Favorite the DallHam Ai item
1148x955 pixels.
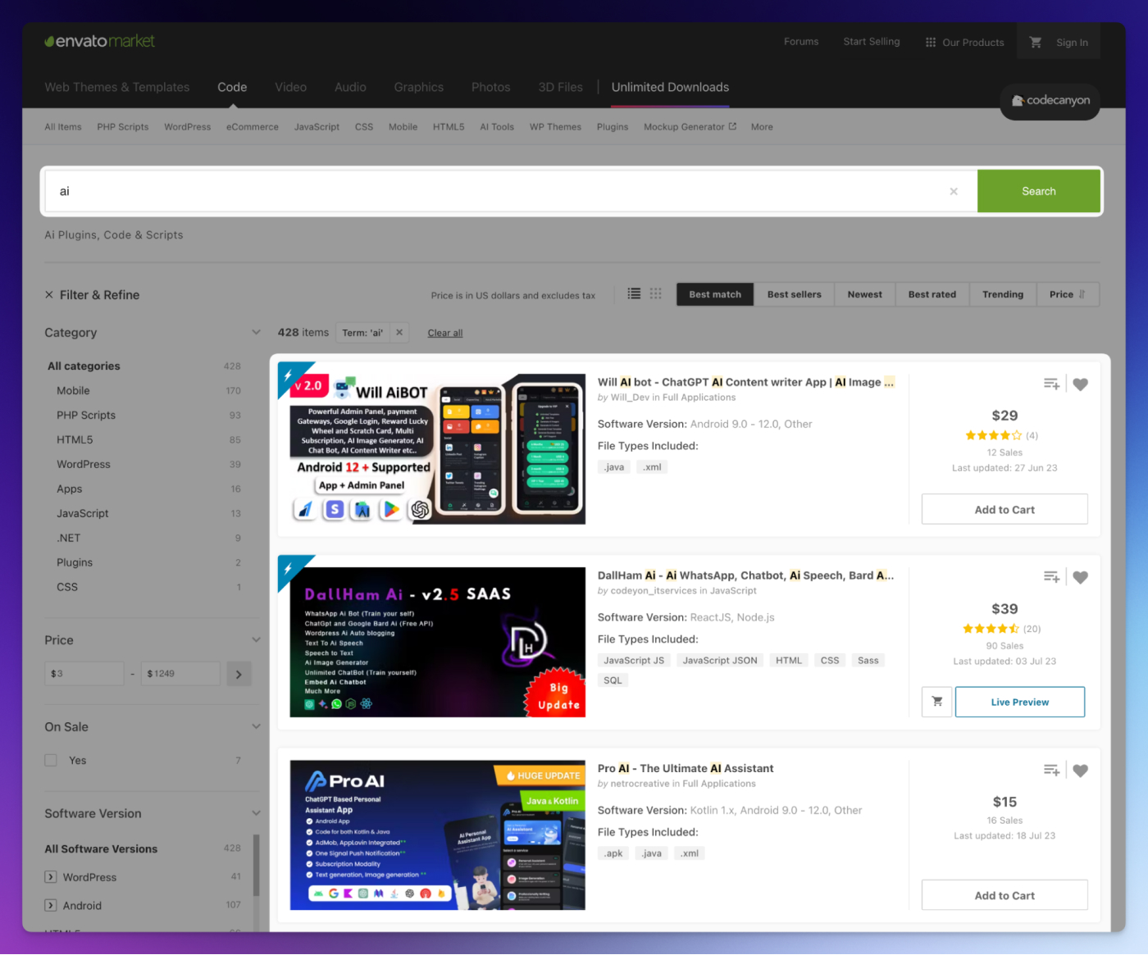click(x=1081, y=578)
